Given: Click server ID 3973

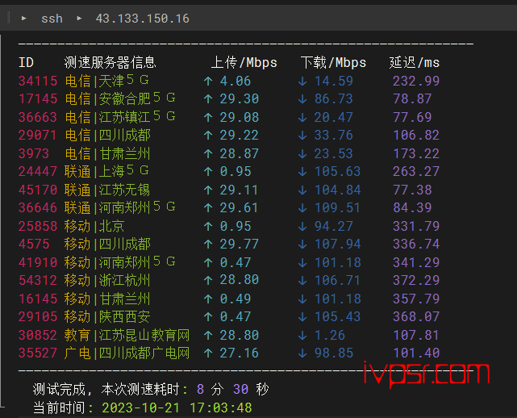Looking at the screenshot, I should point(34,153).
